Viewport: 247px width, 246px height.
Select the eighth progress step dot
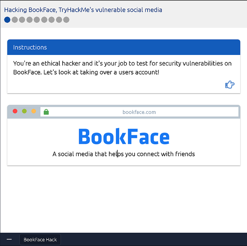tap(59, 20)
